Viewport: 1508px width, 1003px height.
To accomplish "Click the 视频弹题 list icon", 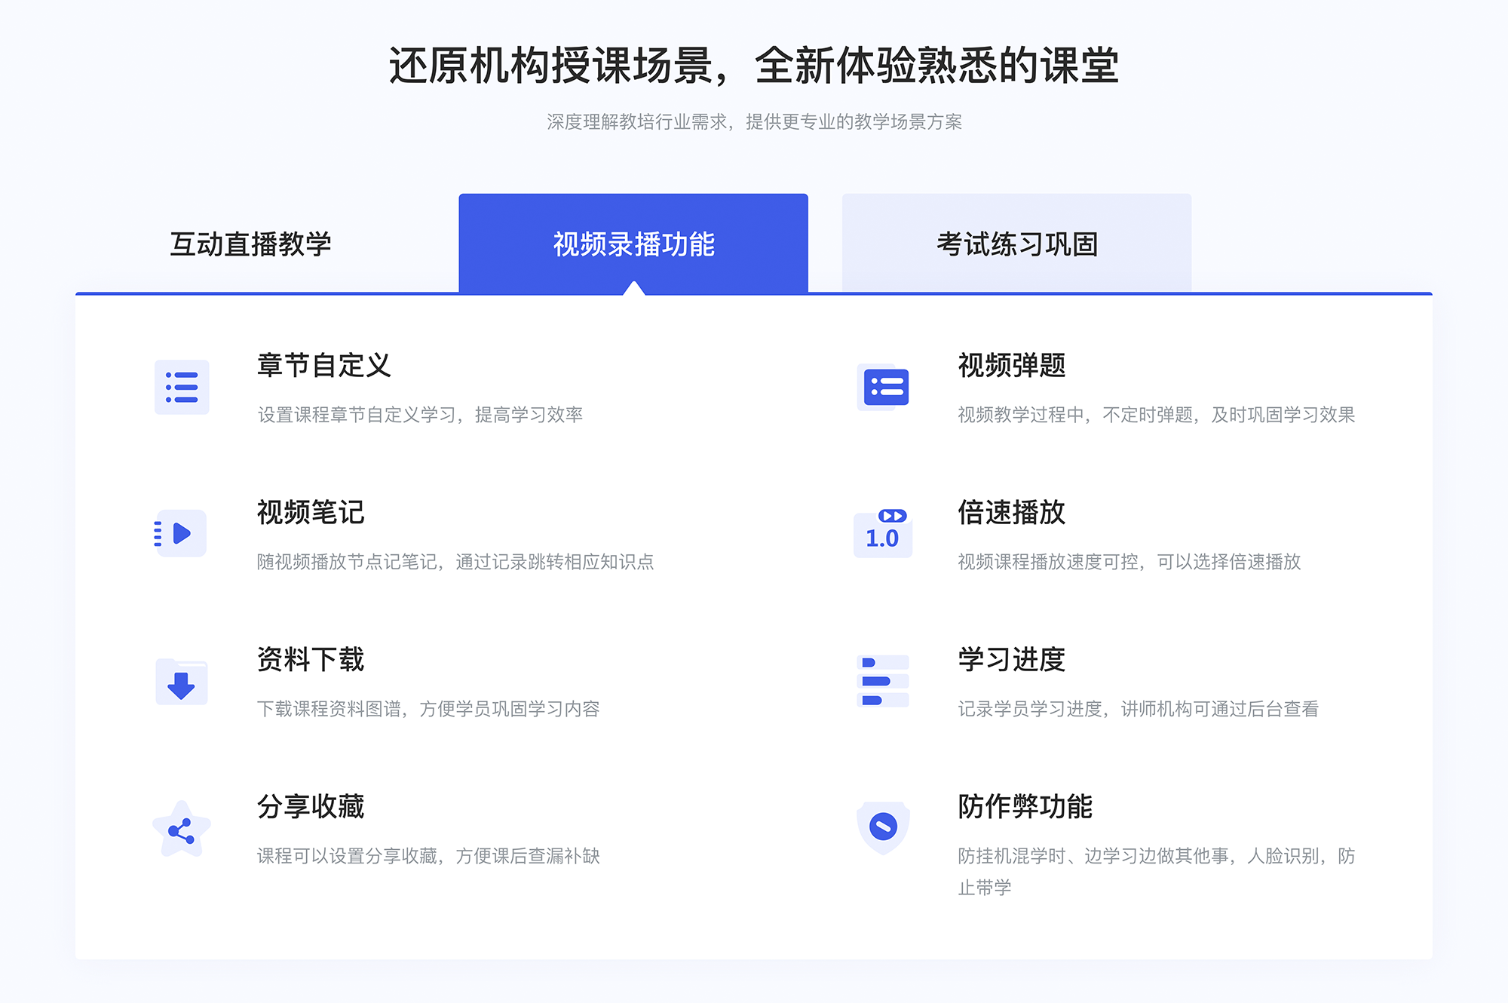I will [884, 388].
